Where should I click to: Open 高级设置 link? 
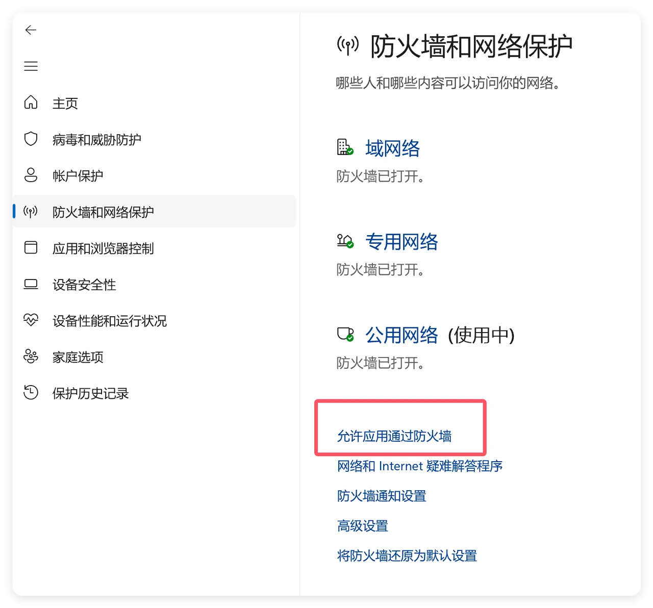pos(363,526)
